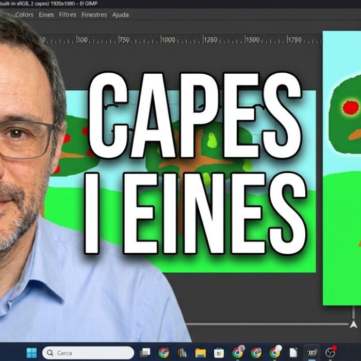Open the Windows Start menu
This screenshot has width=361, height=361.
click(x=31, y=353)
